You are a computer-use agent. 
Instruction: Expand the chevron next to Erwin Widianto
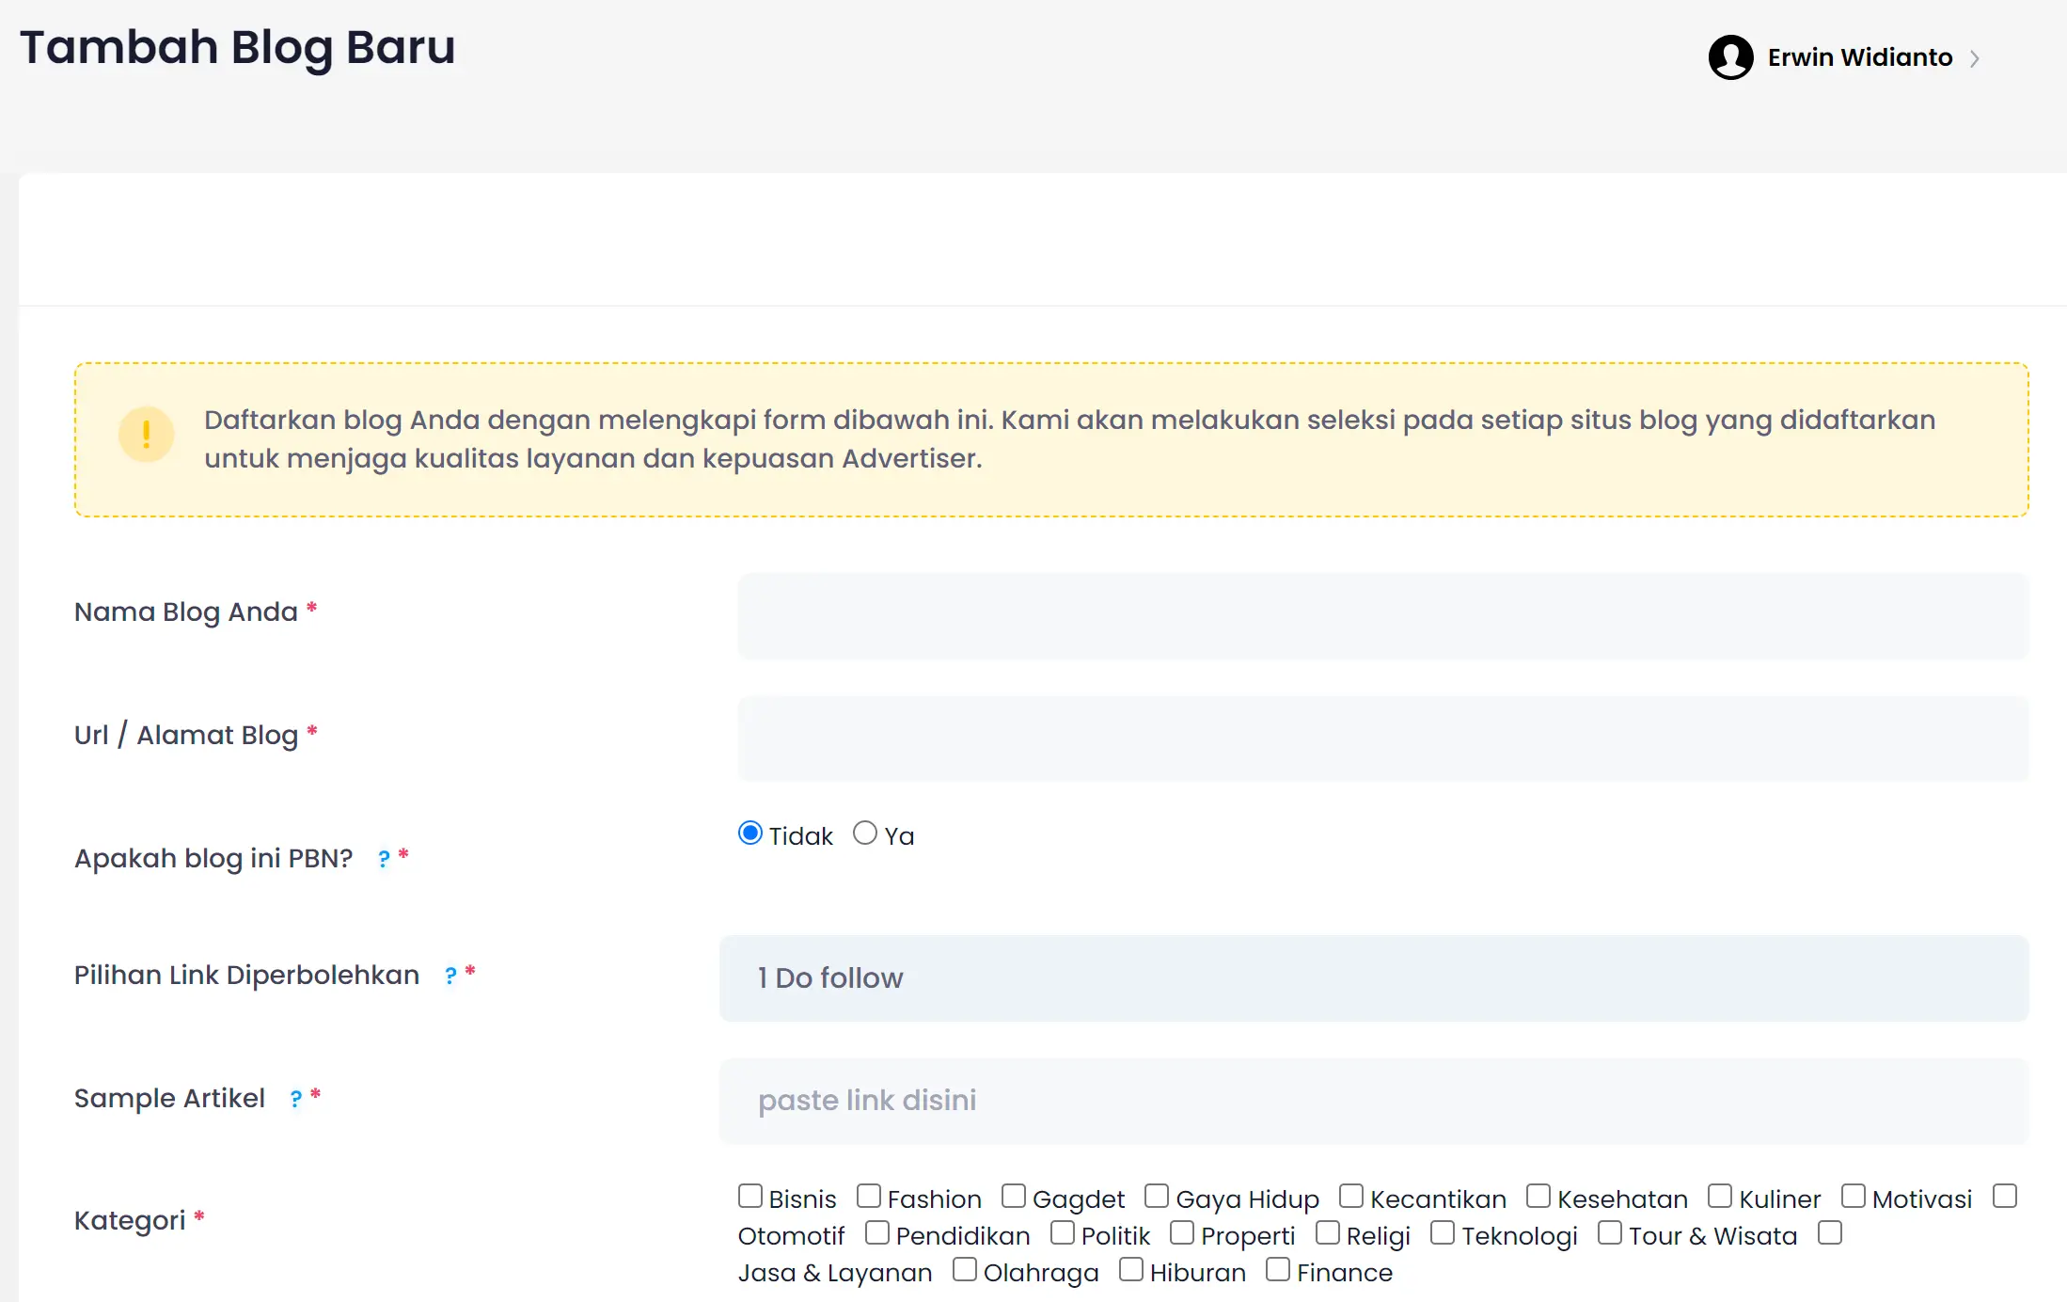coord(1975,58)
